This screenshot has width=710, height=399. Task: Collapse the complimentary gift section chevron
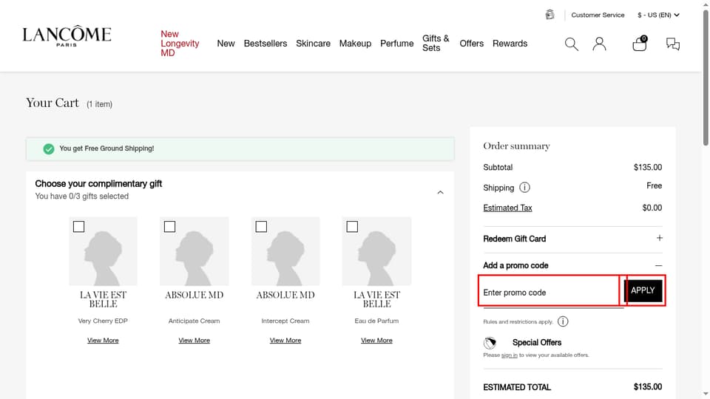pyautogui.click(x=440, y=192)
